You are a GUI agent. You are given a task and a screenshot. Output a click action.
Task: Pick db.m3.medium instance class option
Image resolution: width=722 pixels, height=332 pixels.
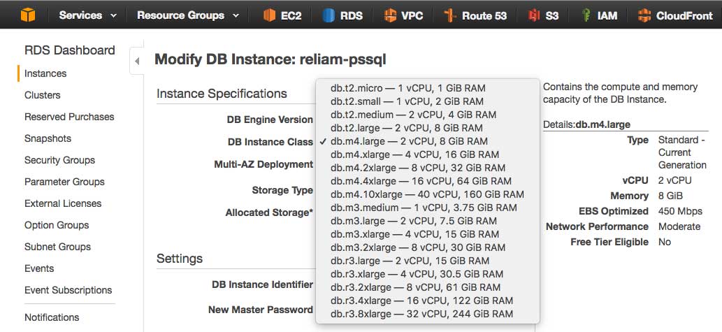pos(424,208)
